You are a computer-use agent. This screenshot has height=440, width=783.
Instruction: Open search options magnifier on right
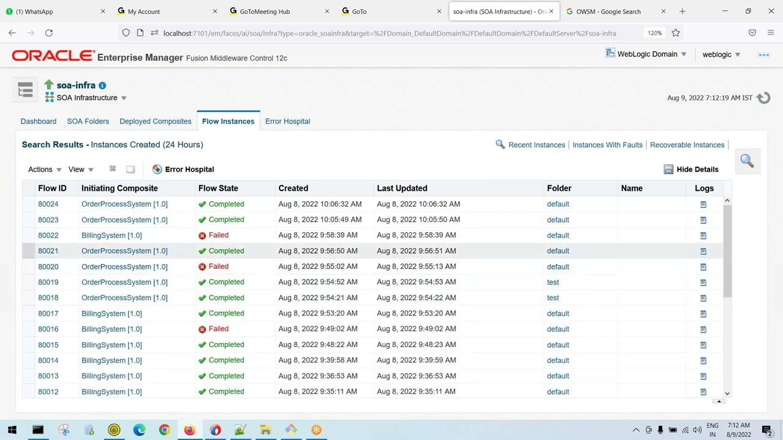point(747,161)
